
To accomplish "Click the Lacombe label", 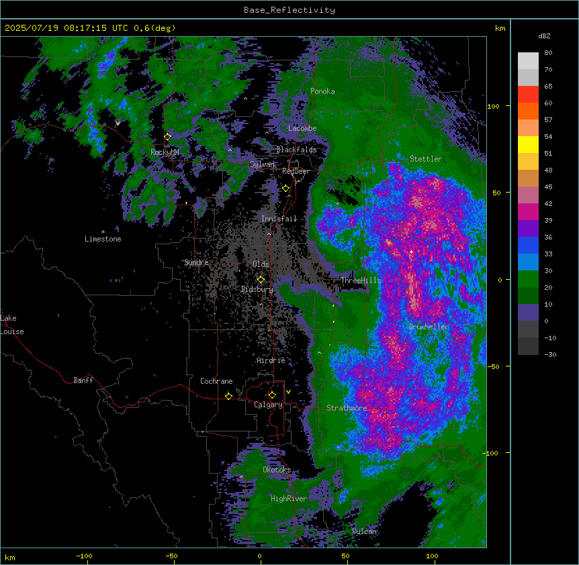I will 302,128.
